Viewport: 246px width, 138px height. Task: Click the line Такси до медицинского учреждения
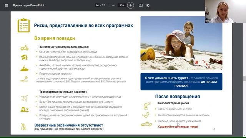click(179, 121)
